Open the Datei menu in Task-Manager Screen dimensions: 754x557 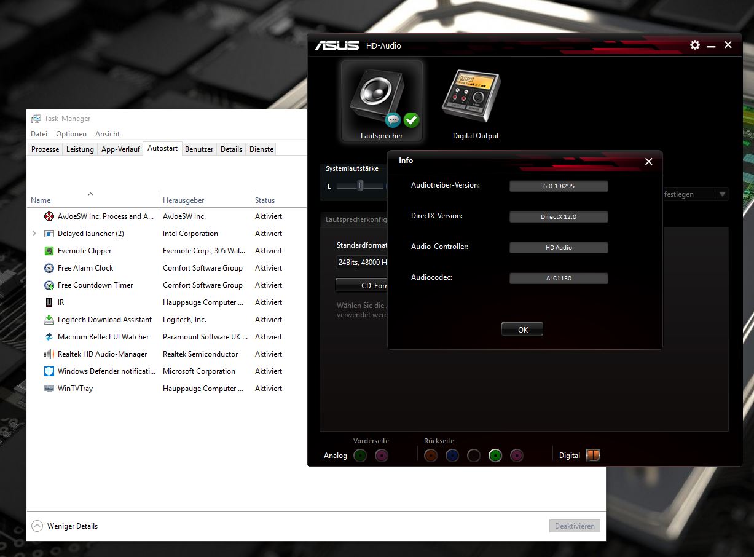click(x=39, y=134)
